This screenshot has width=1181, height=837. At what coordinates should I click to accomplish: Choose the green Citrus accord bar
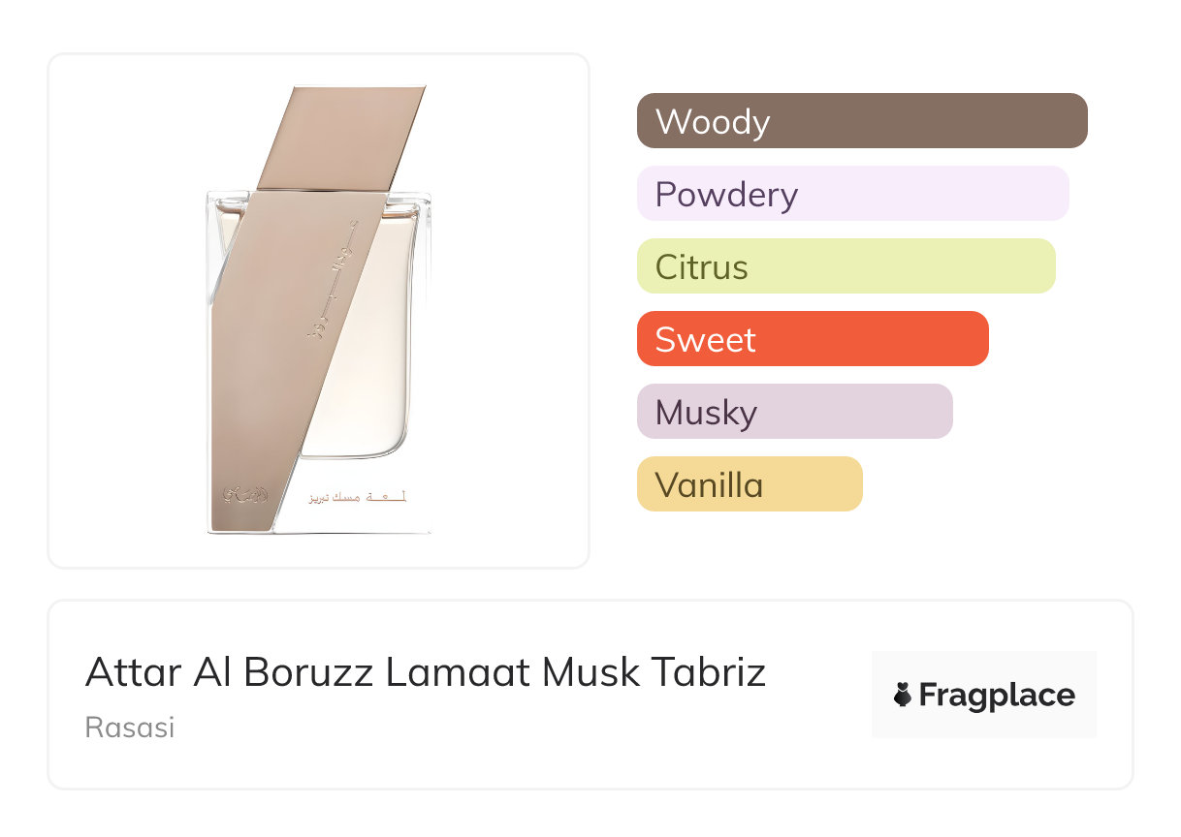click(846, 266)
